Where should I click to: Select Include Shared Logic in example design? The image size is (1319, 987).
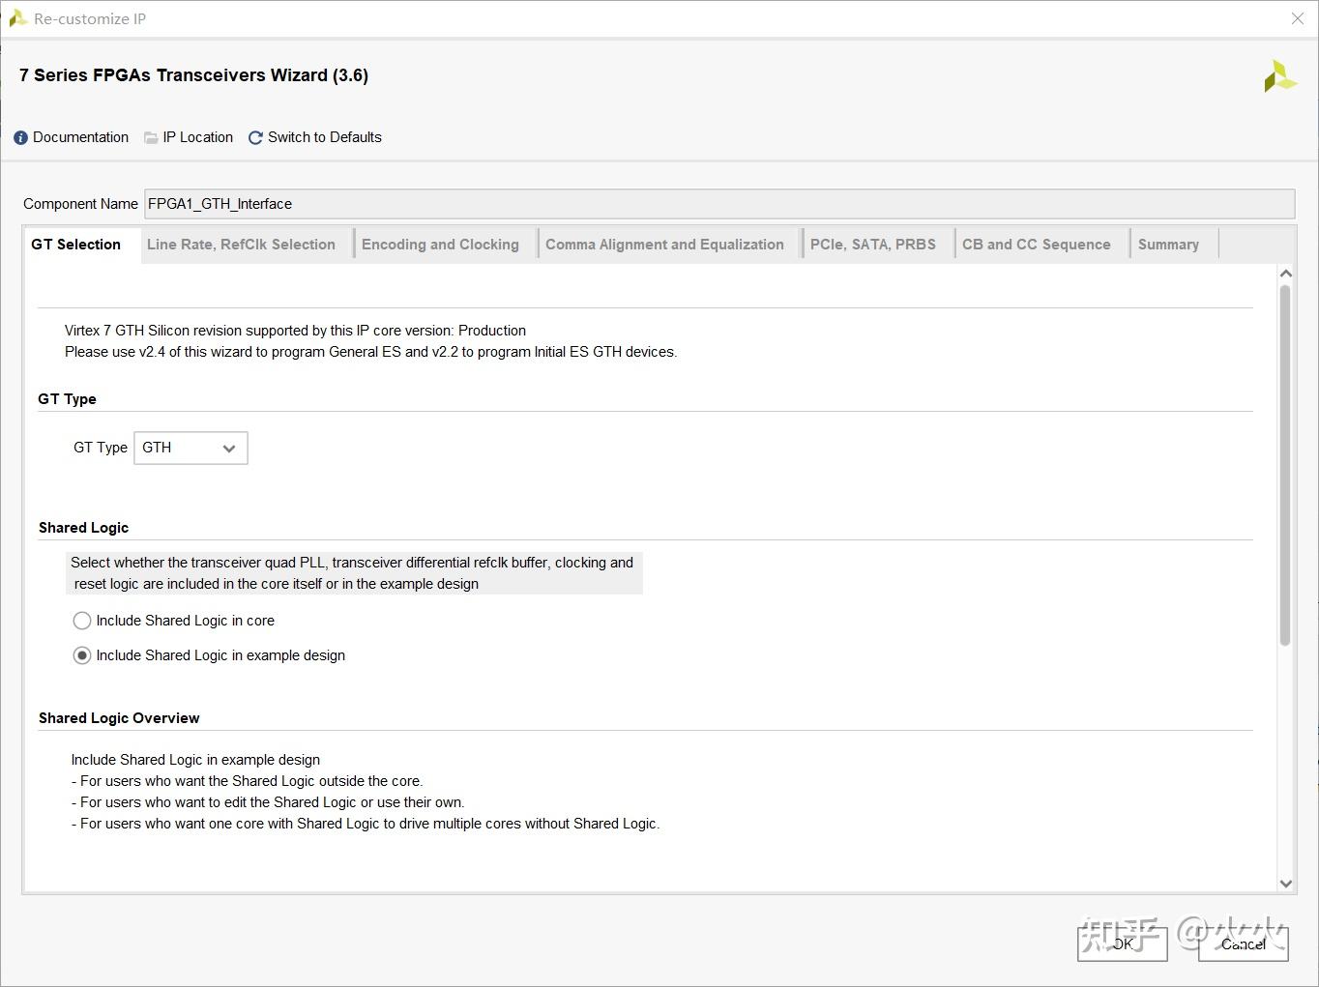point(82,655)
